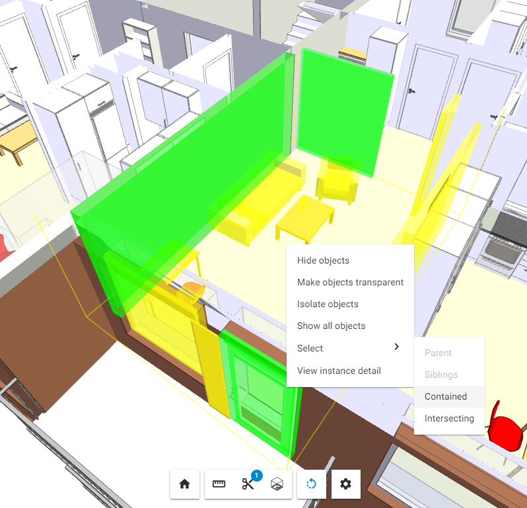Toggle the wireframe cube view
Viewport: 527px width, 508px height.
click(x=277, y=484)
